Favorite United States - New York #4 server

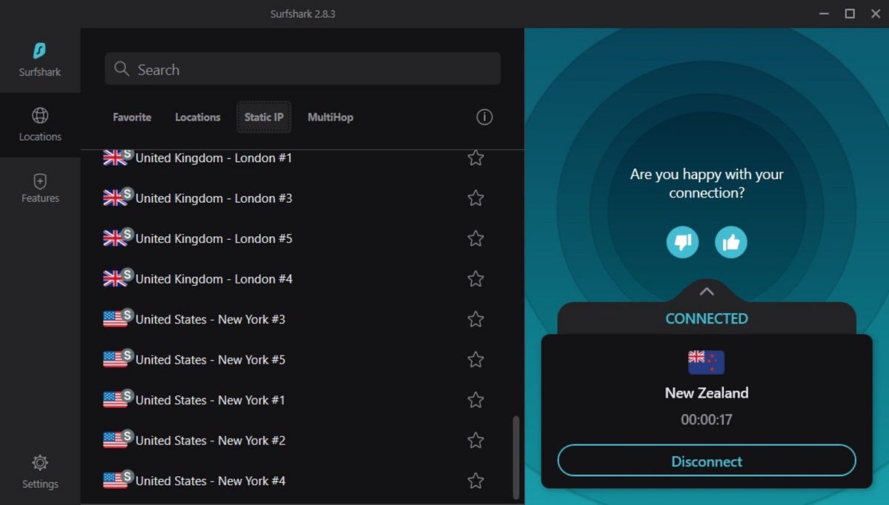475,481
